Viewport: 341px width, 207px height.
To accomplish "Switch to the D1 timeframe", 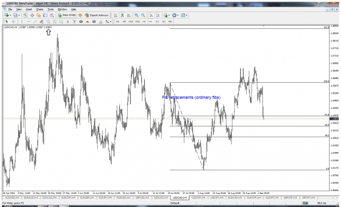I will 157,21.
